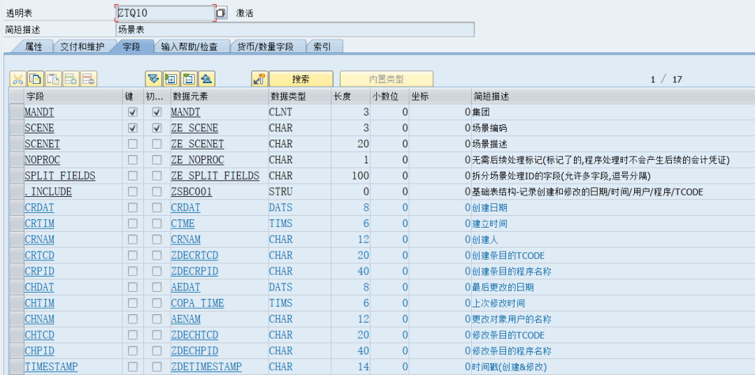Screen dimensions: 755x375
Task: Select the 字段 tab
Action: [x=131, y=47]
